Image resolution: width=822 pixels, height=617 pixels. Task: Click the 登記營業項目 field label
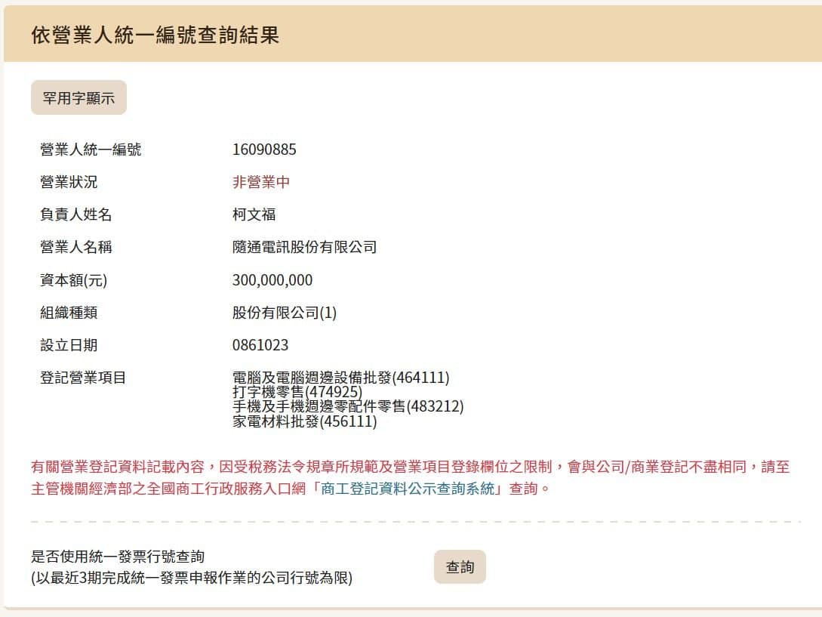pyautogui.click(x=83, y=378)
